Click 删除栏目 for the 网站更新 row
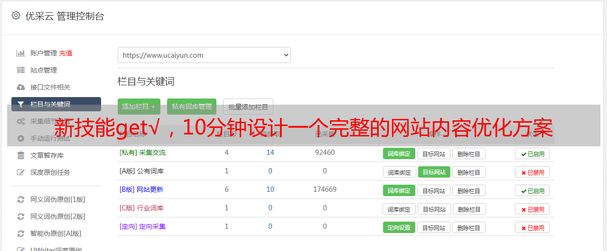607x251 pixels. (469, 190)
